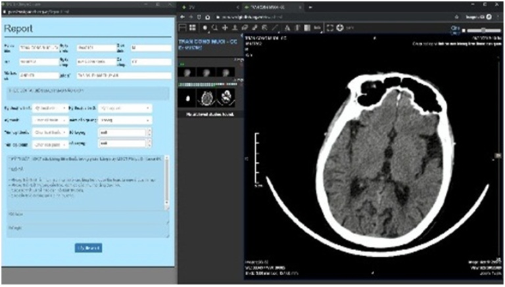This screenshot has width=505, height=287.
Task: Activate the magnifier zoom tool
Action: [x=214, y=28]
